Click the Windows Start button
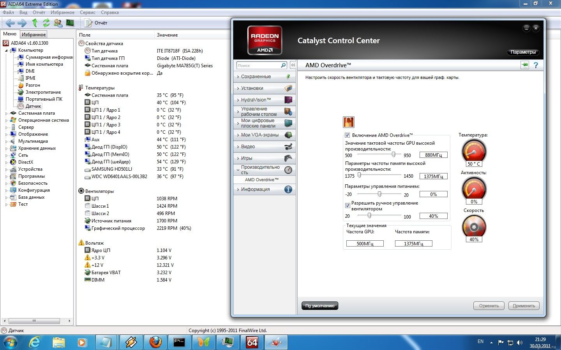The height and width of the screenshot is (350, 561). 11,342
